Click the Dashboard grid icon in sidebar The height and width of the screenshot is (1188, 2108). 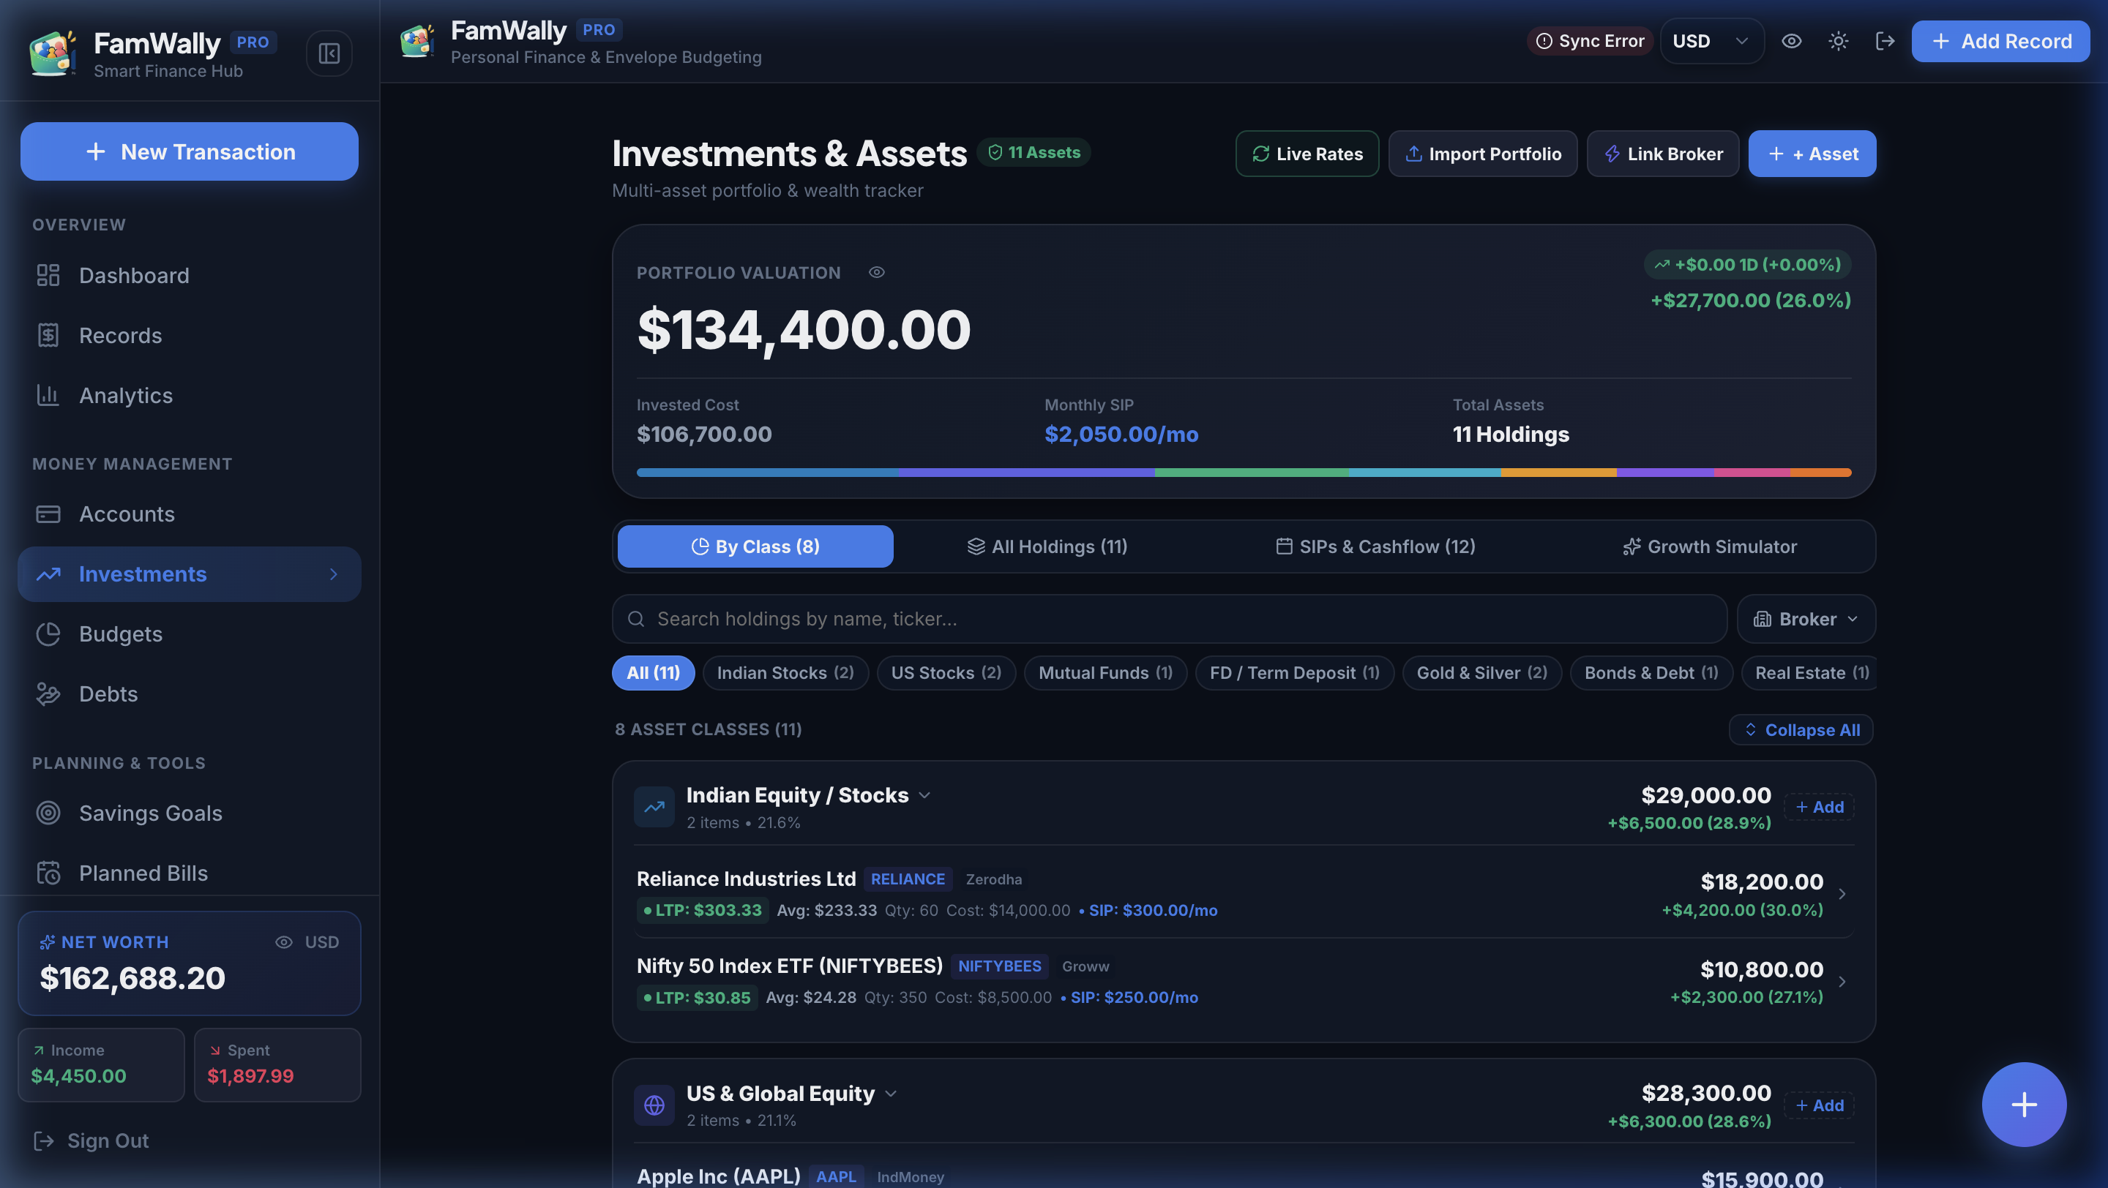tap(48, 276)
